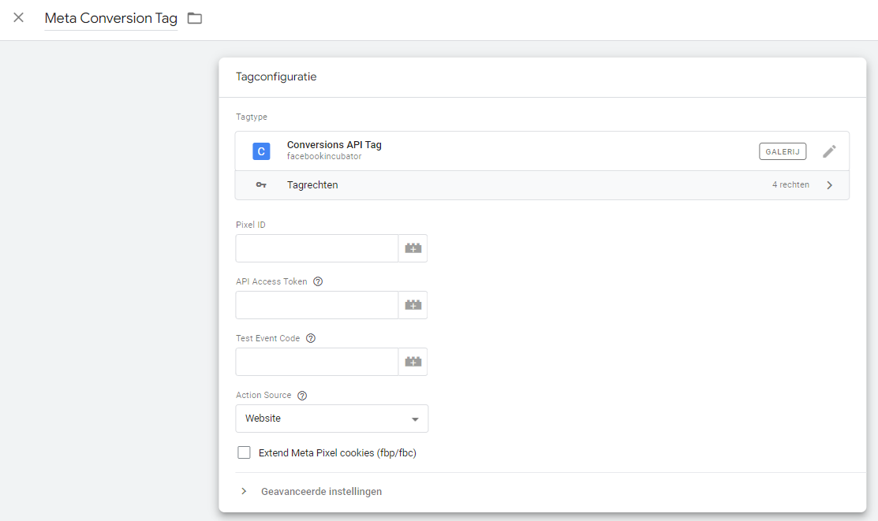The image size is (878, 521).
Task: Click the pencil edit icon for tag type
Action: point(829,151)
